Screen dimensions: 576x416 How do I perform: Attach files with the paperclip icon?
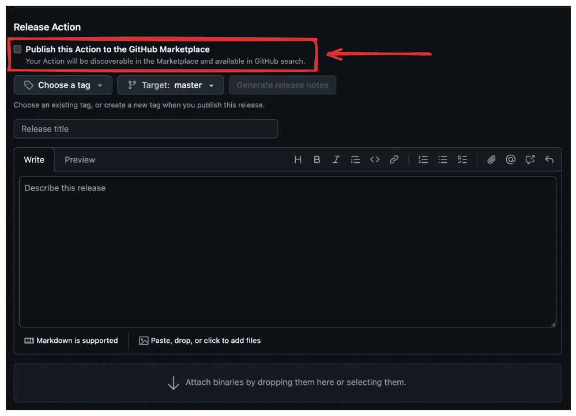click(x=491, y=159)
